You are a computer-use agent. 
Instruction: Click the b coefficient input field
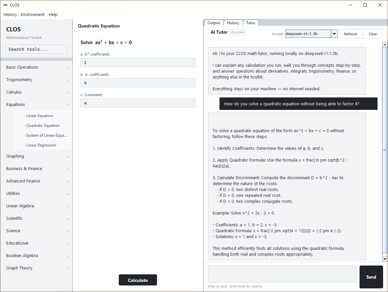click(x=138, y=83)
